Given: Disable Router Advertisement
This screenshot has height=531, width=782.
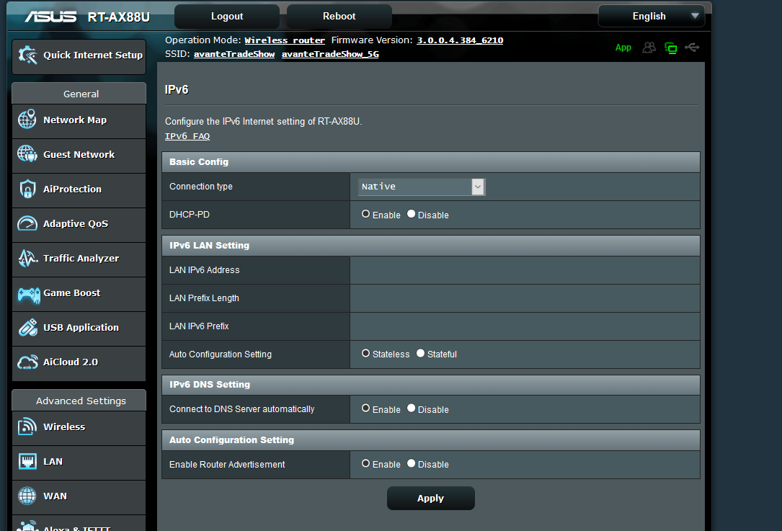Looking at the screenshot, I should pos(411,463).
